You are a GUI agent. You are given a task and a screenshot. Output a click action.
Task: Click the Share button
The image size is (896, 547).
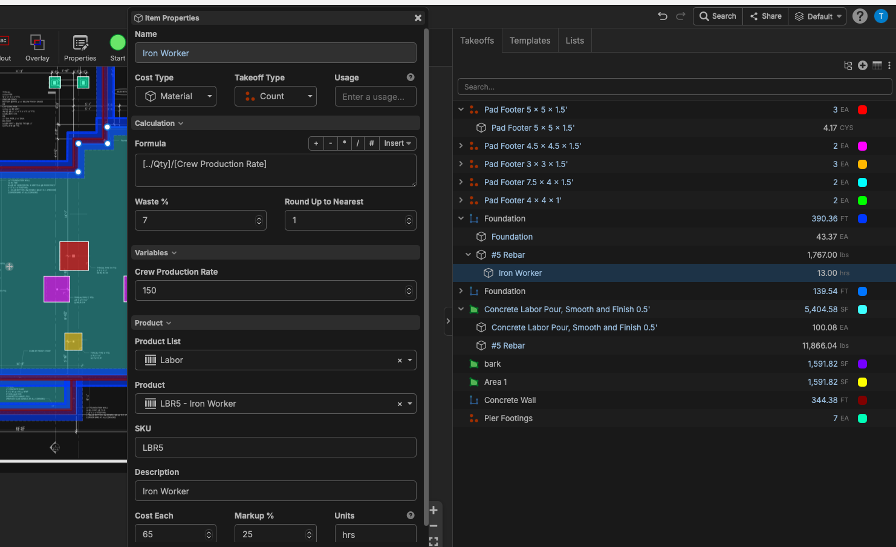click(x=765, y=16)
